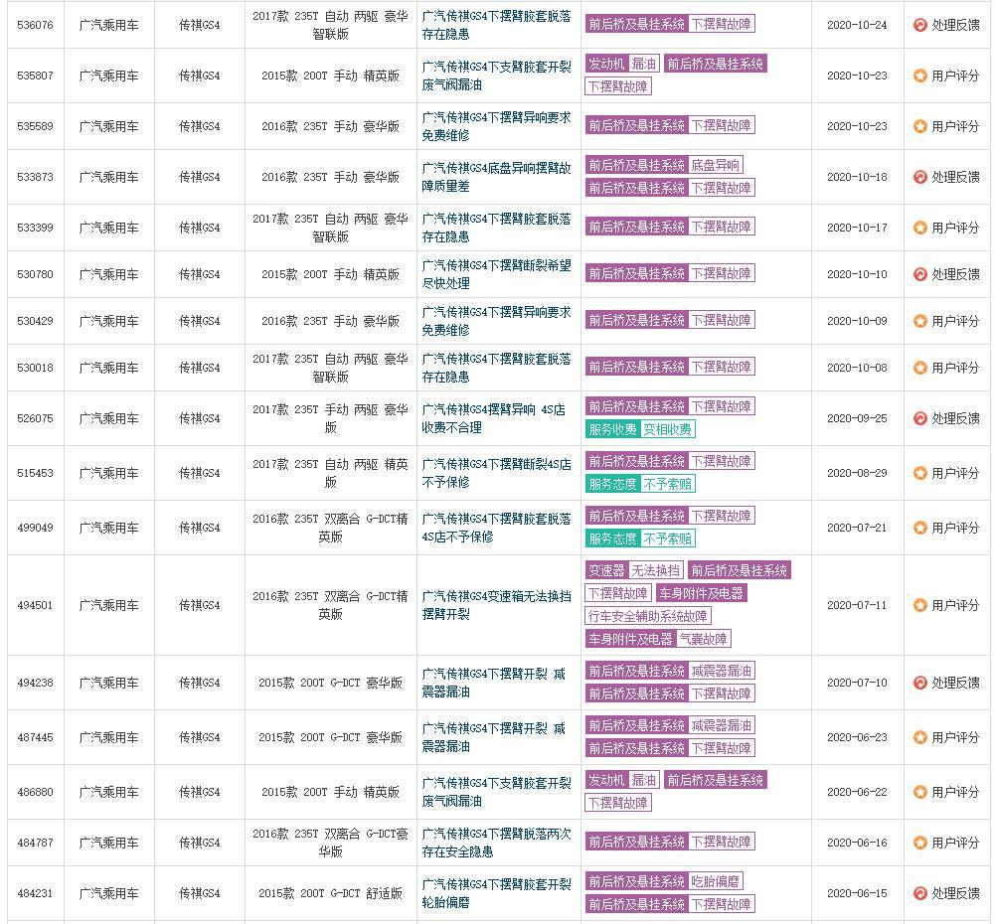Click the red feedback icon for complaint 530780
Viewport: 996px width, 924px height.
[x=919, y=274]
